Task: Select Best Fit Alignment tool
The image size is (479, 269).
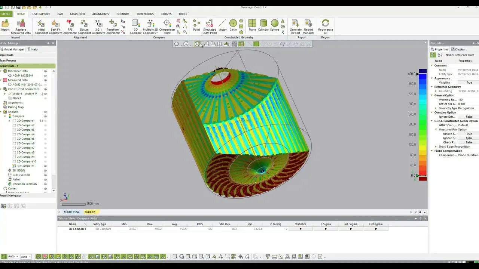Action: click(56, 26)
